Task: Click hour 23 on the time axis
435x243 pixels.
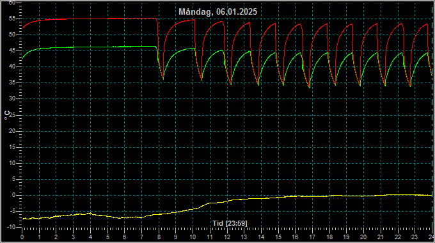Action: pos(415,237)
